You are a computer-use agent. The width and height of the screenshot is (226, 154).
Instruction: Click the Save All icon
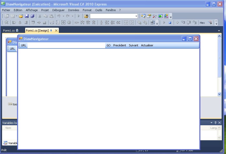[x=32, y=16]
